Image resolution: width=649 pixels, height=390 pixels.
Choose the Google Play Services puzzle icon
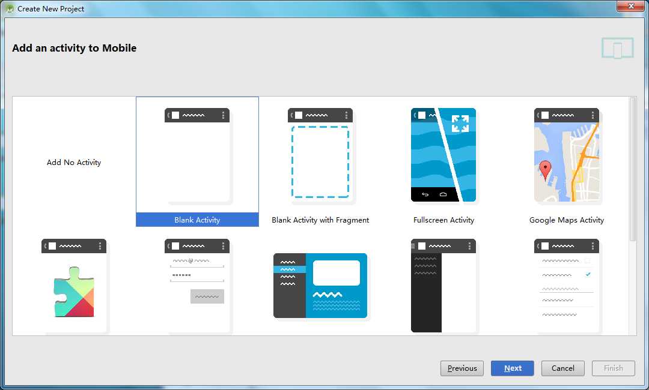(74, 292)
